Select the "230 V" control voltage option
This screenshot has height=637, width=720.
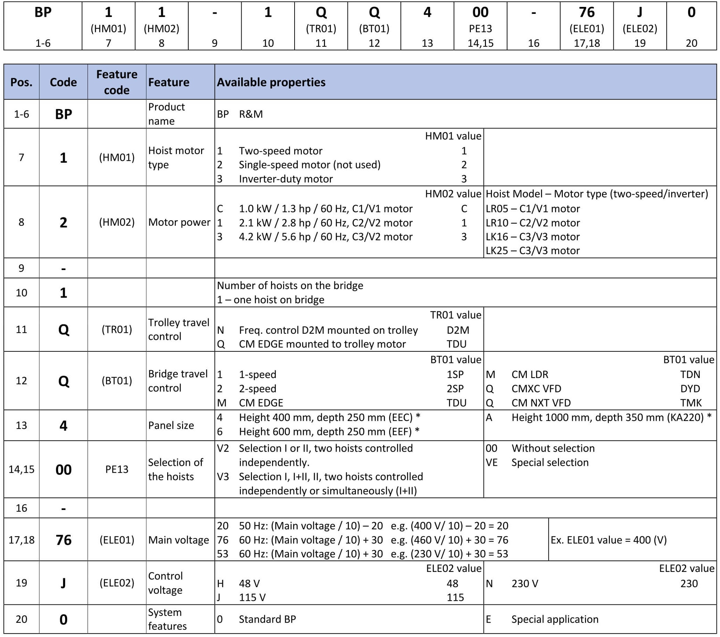[525, 583]
